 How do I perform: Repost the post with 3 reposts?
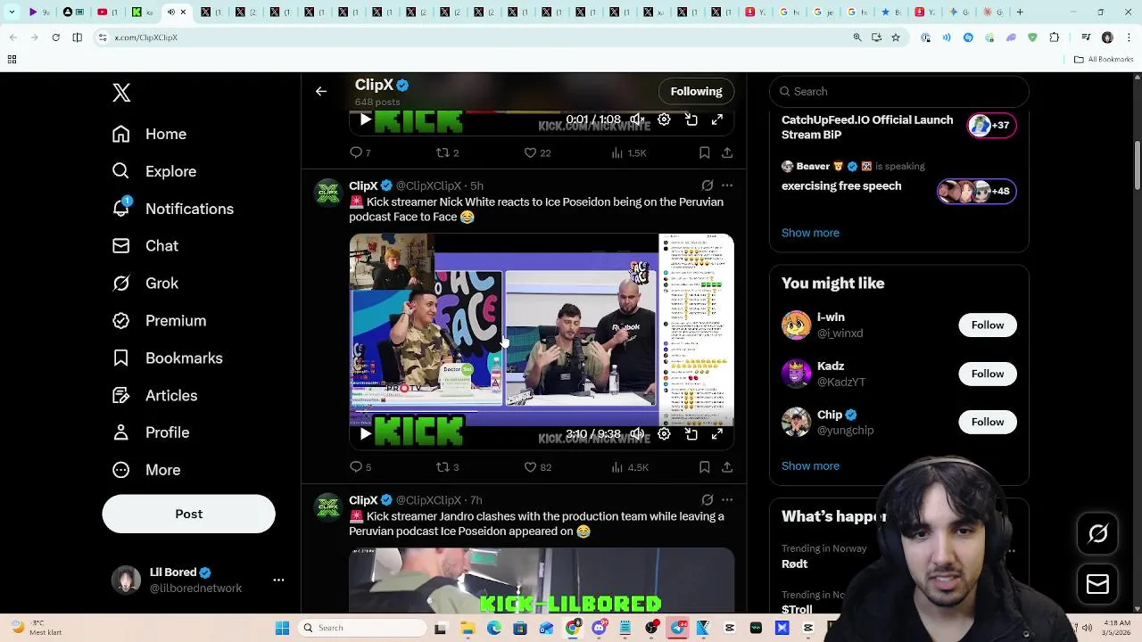click(x=447, y=467)
